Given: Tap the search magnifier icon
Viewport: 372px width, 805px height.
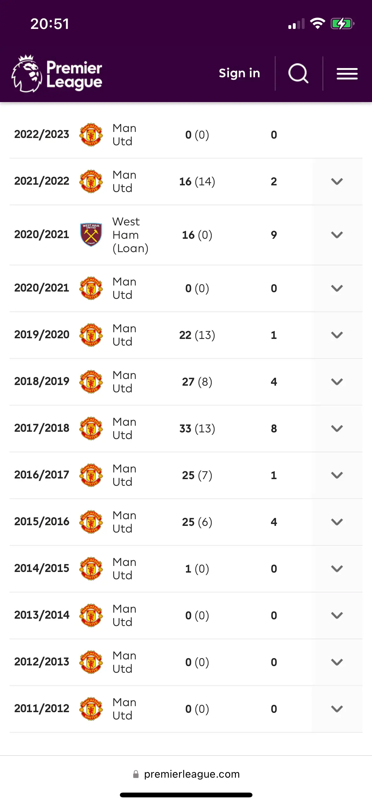Looking at the screenshot, I should pyautogui.click(x=298, y=73).
